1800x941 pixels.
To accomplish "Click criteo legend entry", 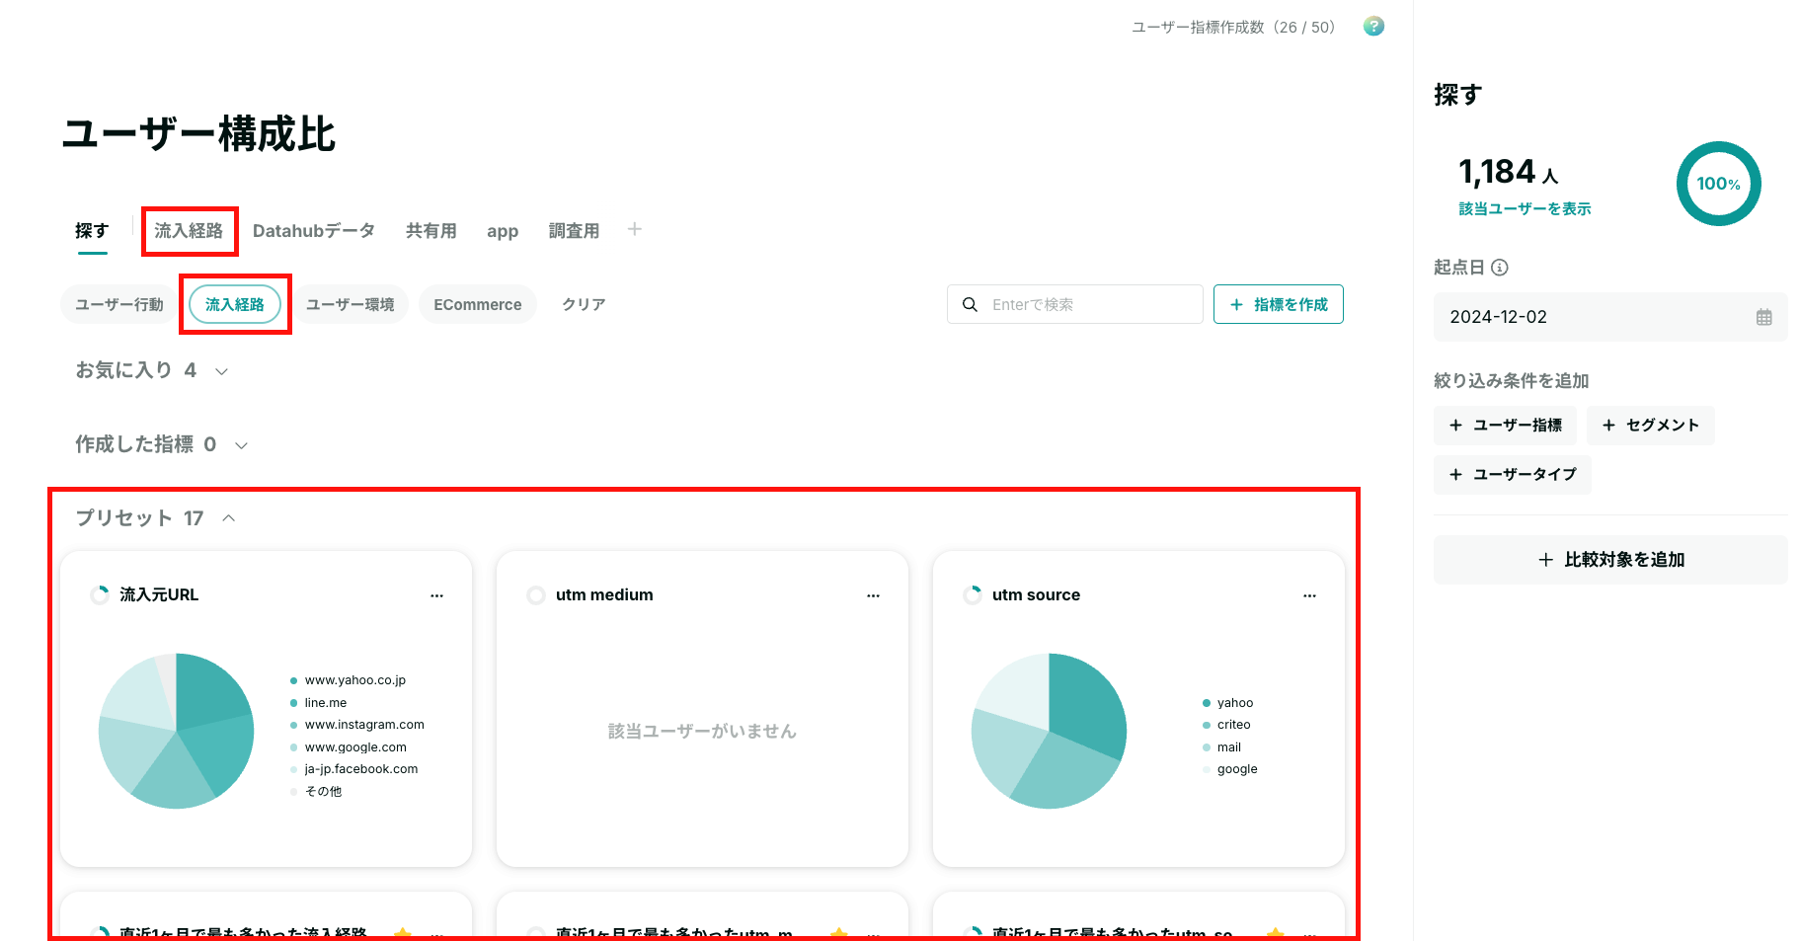I will (x=1227, y=725).
